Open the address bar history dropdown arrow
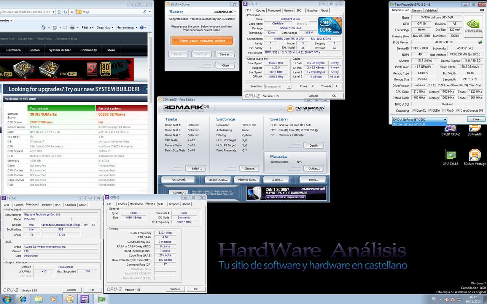 point(53,12)
